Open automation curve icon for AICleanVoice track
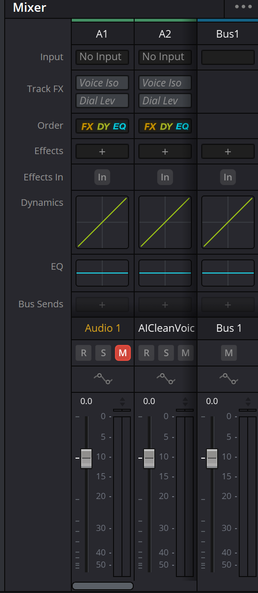 point(165,379)
